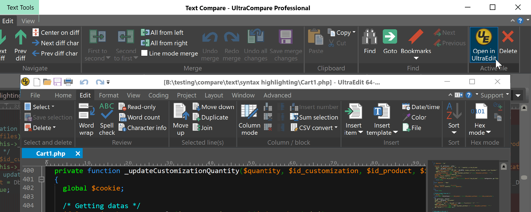Click UltraEdit quick access Undo arrow
The width and height of the screenshot is (531, 212).
[x=84, y=82]
